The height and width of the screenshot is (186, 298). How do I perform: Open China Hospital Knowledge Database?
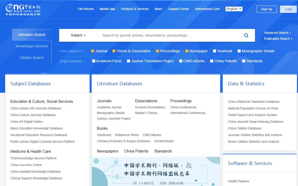[x=35, y=172]
